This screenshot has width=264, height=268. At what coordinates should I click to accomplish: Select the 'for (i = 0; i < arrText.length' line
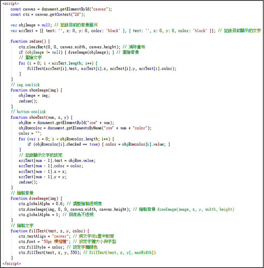point(58,63)
